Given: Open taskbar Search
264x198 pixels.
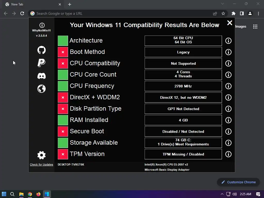Looking at the screenshot, I should click(12, 194).
